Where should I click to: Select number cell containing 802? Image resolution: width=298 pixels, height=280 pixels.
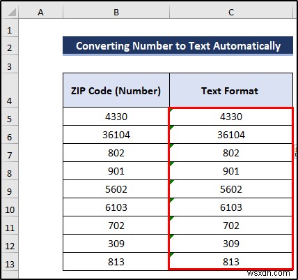[x=116, y=153]
